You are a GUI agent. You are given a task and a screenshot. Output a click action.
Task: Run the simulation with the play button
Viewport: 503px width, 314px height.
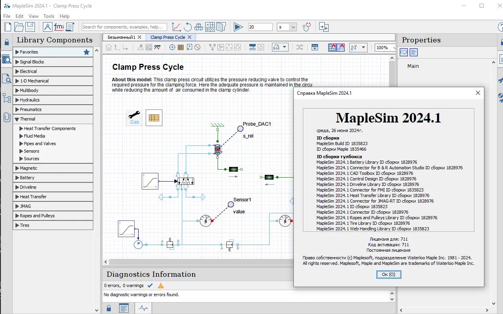238,27
